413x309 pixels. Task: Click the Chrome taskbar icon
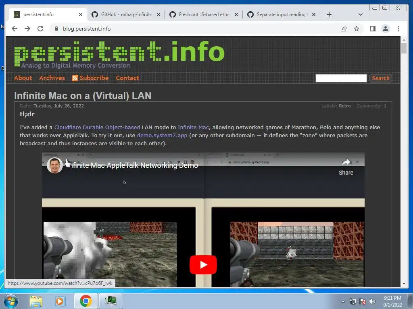pos(86,301)
